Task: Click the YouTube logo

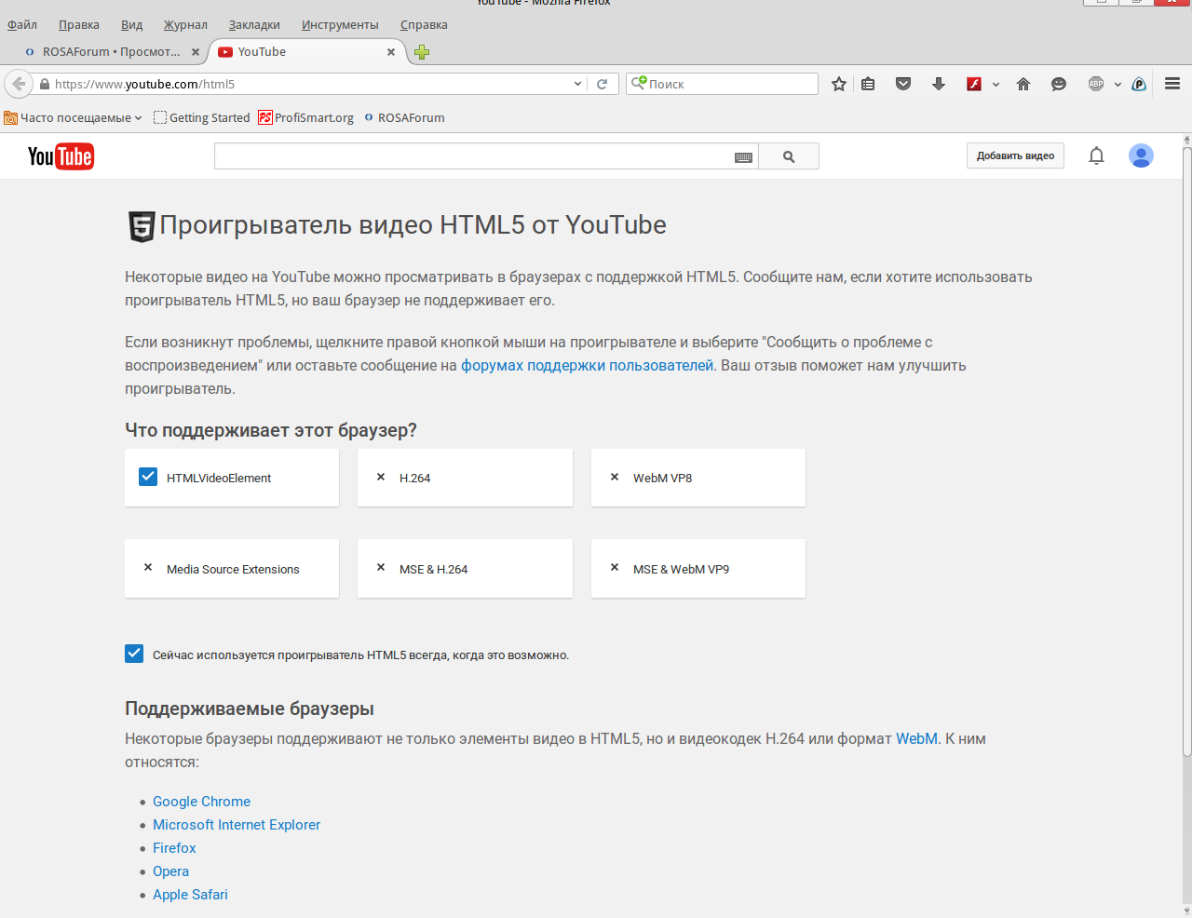Action: click(x=61, y=156)
